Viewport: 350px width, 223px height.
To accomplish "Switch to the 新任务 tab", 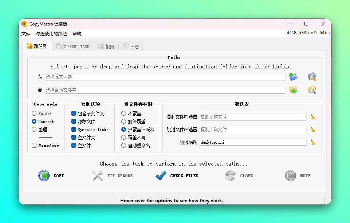I will (37, 46).
